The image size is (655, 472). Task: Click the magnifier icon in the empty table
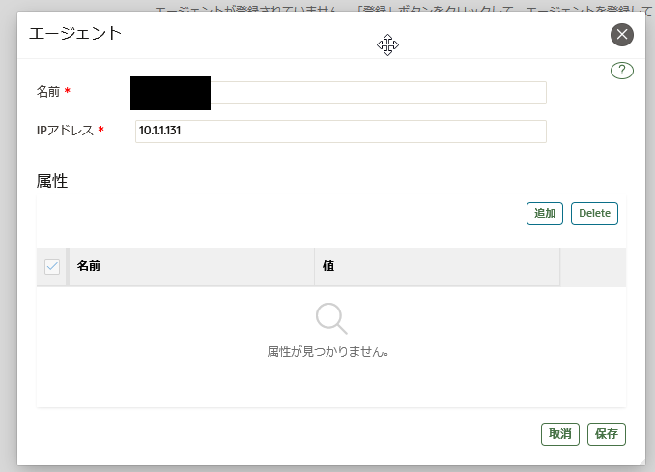click(x=331, y=318)
